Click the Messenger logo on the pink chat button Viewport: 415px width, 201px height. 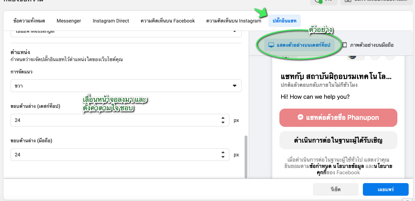click(x=301, y=118)
